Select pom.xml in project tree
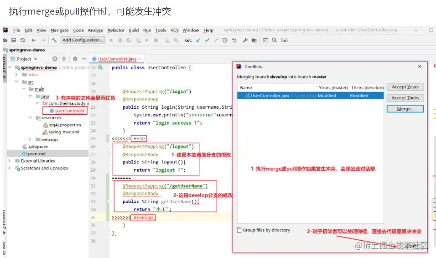The width and height of the screenshot is (436, 258). 36,153
